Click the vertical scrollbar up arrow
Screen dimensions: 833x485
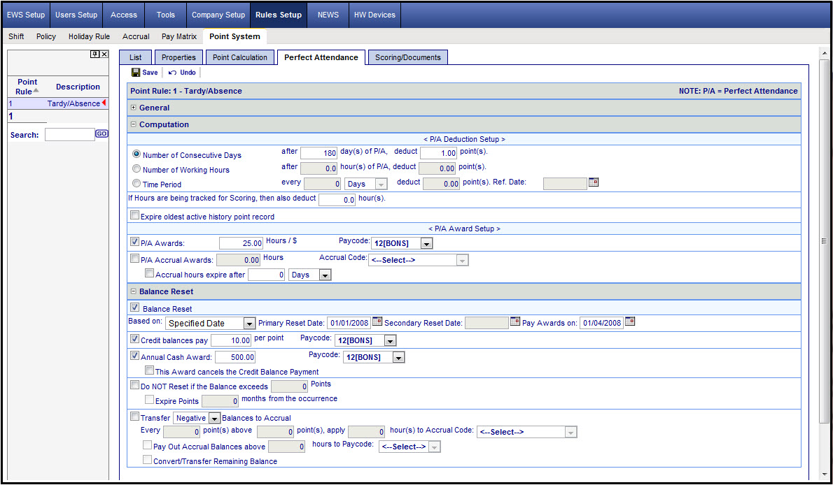click(825, 53)
